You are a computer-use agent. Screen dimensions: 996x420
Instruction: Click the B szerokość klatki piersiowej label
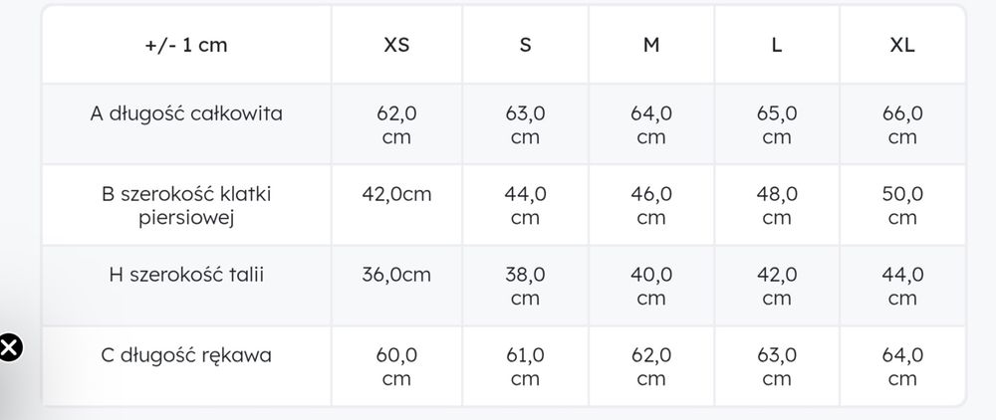[x=186, y=205]
